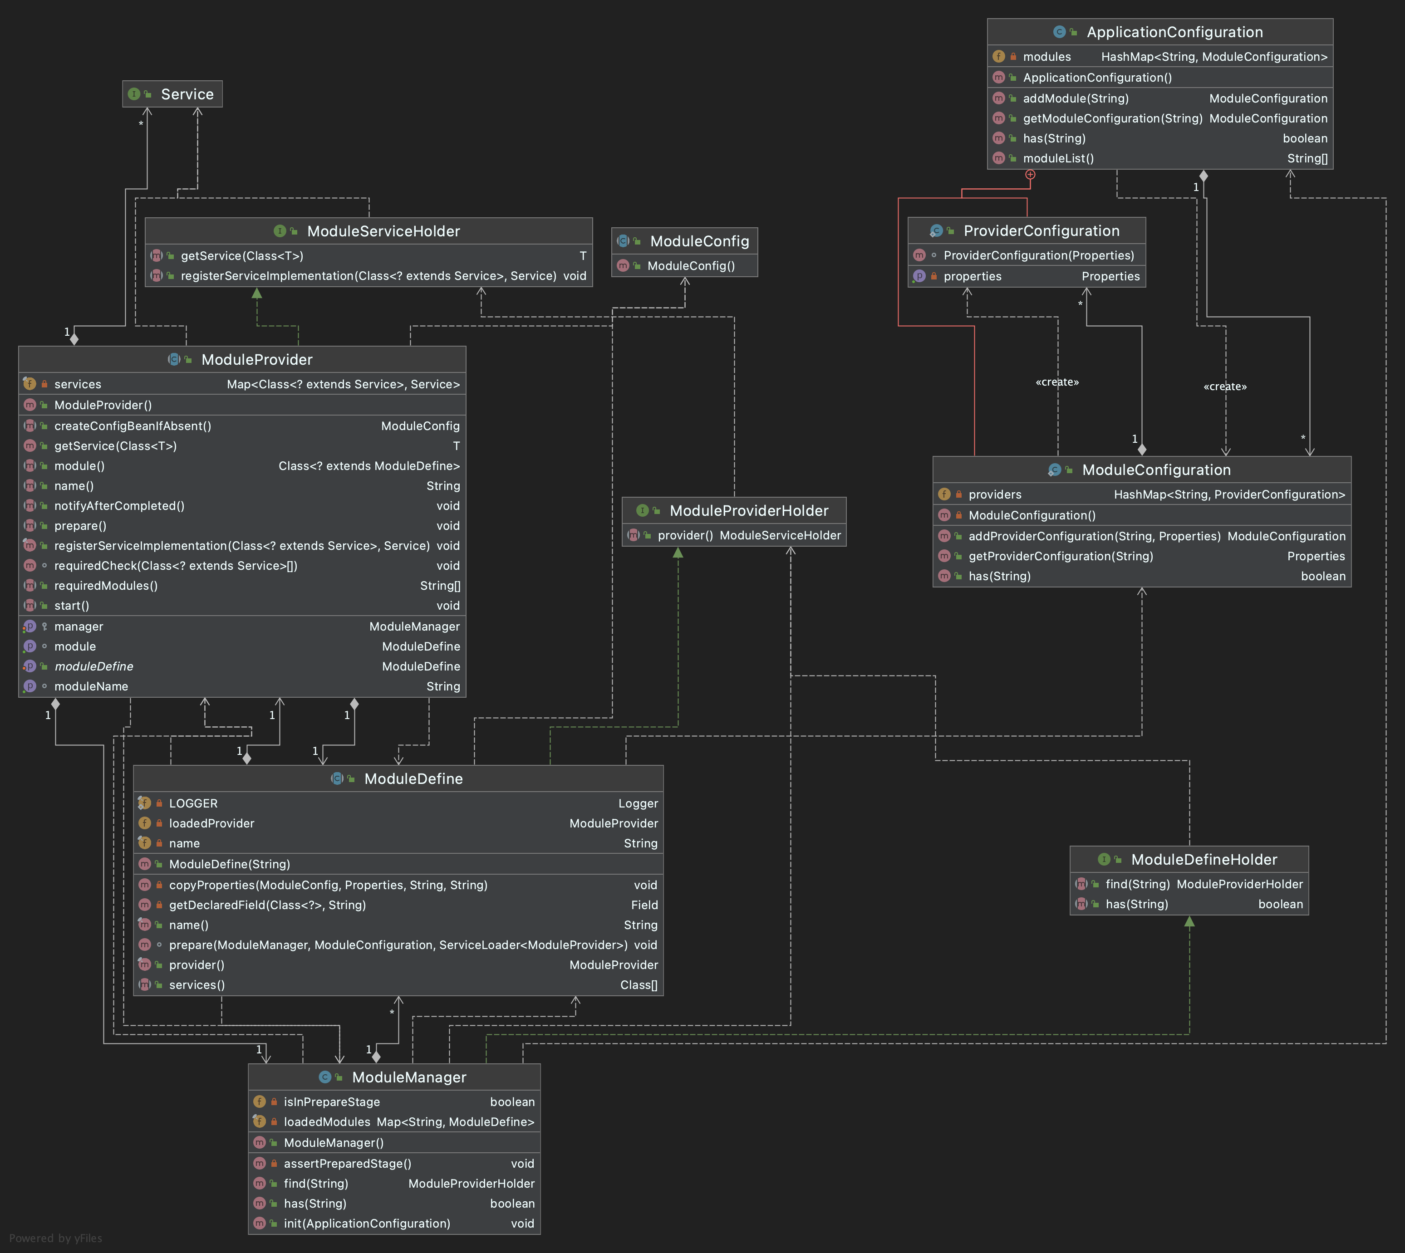The height and width of the screenshot is (1253, 1405).
Task: Select the ModuleDefine node title
Action: tap(413, 778)
